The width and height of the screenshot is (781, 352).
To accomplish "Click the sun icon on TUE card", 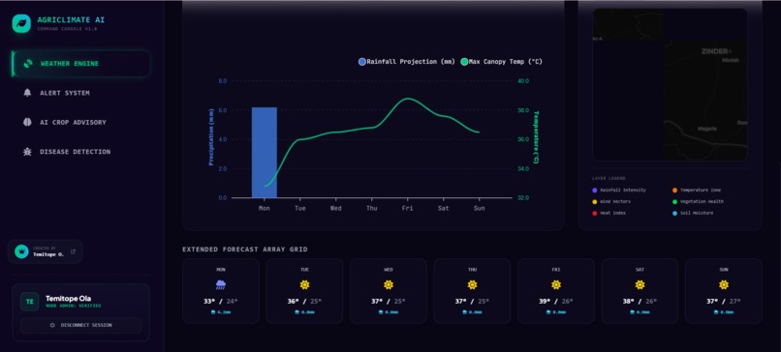I will [304, 285].
